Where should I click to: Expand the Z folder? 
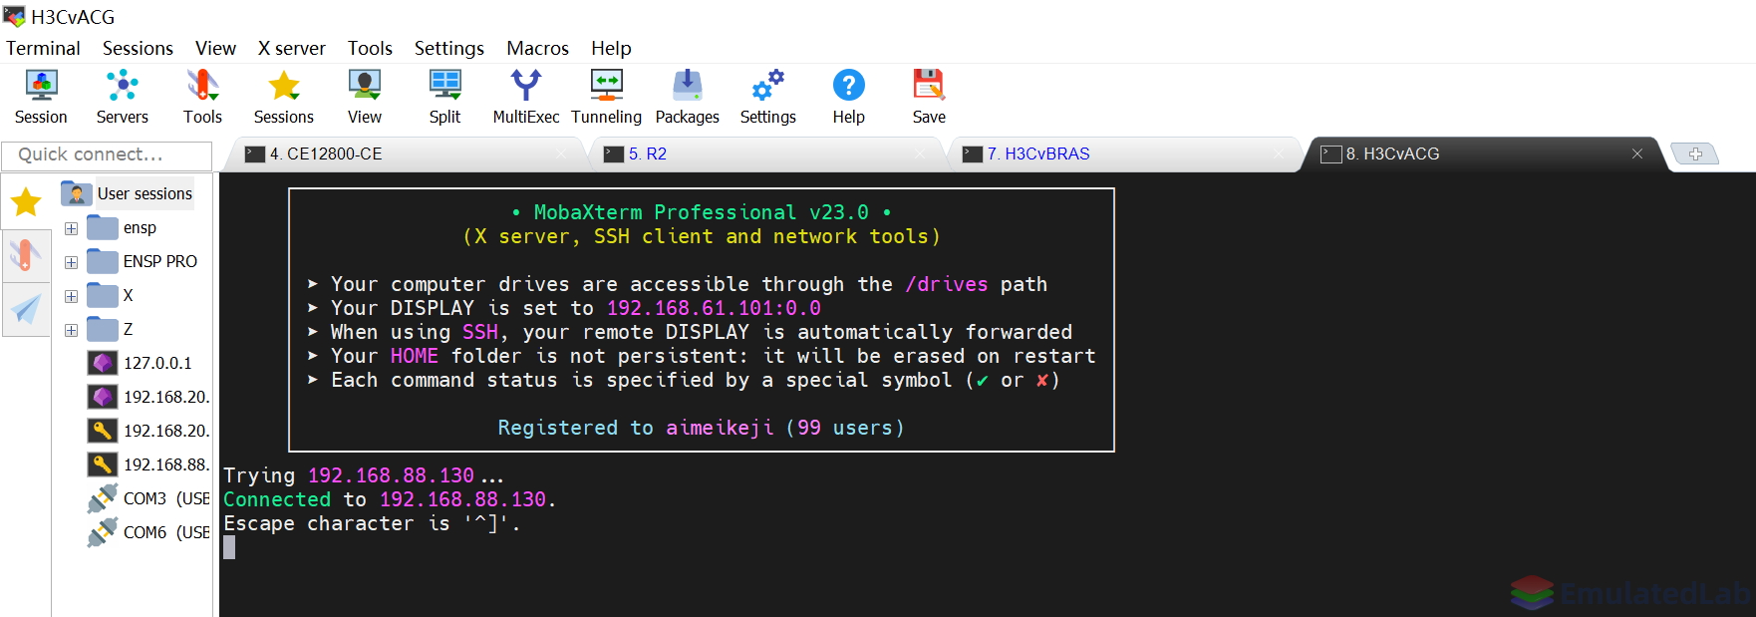tap(71, 330)
